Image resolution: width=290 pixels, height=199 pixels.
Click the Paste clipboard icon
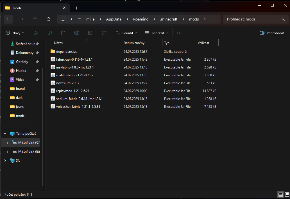(x=63, y=33)
